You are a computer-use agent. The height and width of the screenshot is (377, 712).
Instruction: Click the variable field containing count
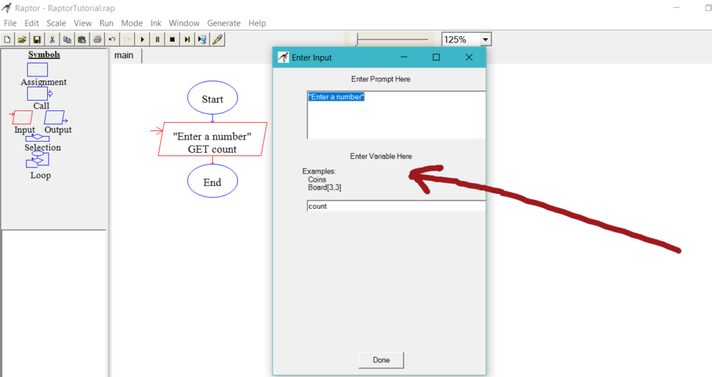pos(395,206)
